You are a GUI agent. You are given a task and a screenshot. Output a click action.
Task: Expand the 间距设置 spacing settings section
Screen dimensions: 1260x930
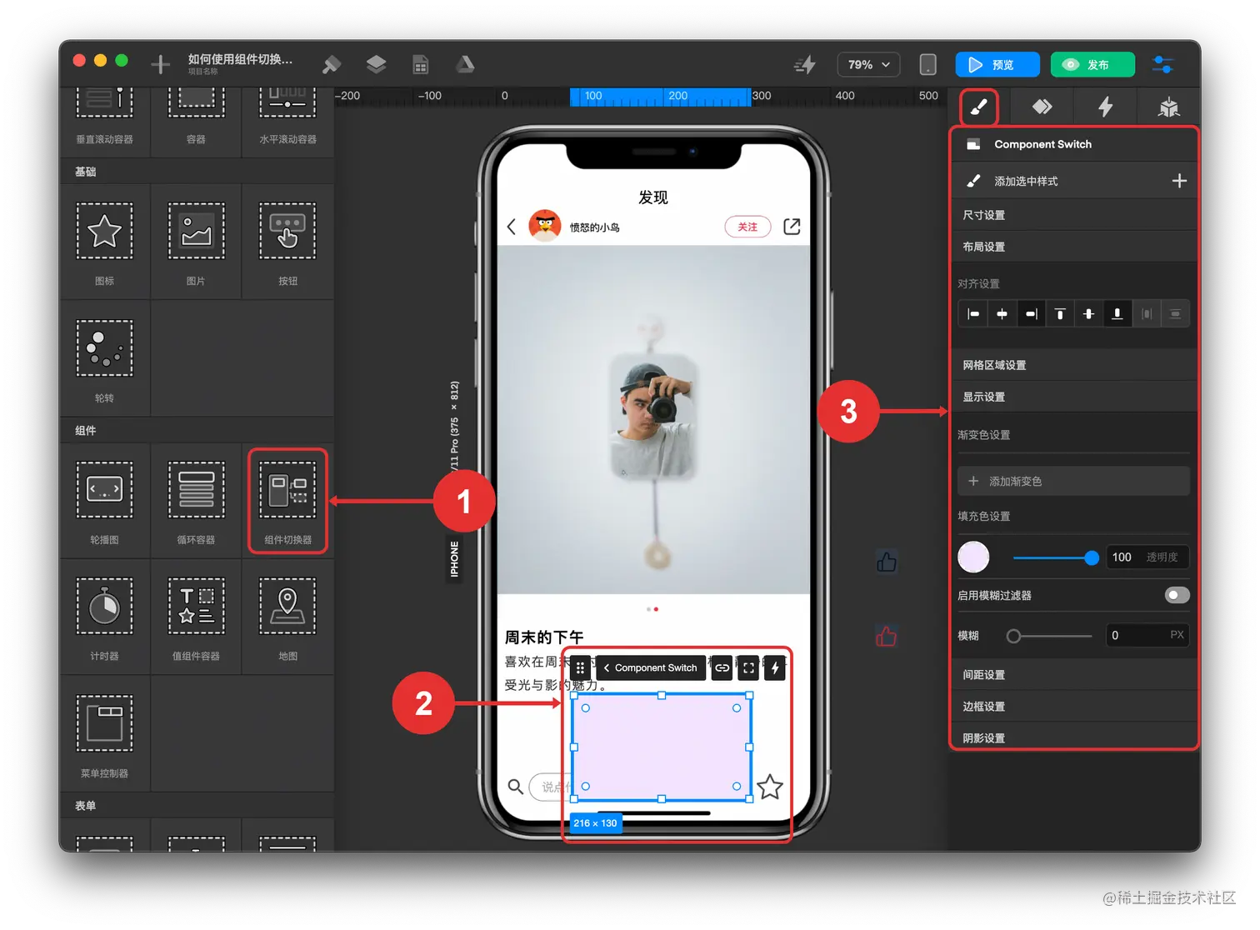tap(1074, 674)
